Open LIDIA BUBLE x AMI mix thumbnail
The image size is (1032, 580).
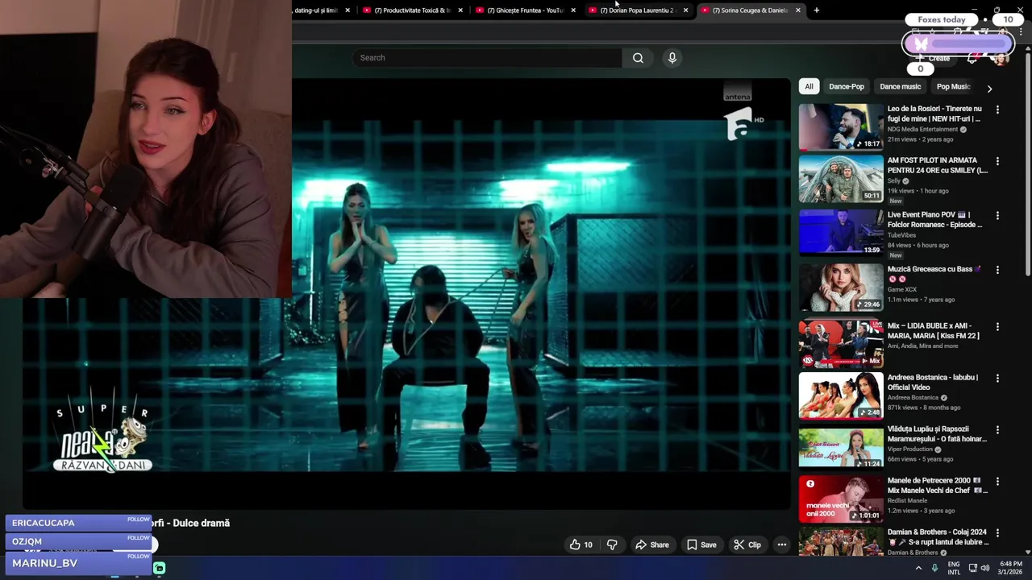tap(841, 344)
